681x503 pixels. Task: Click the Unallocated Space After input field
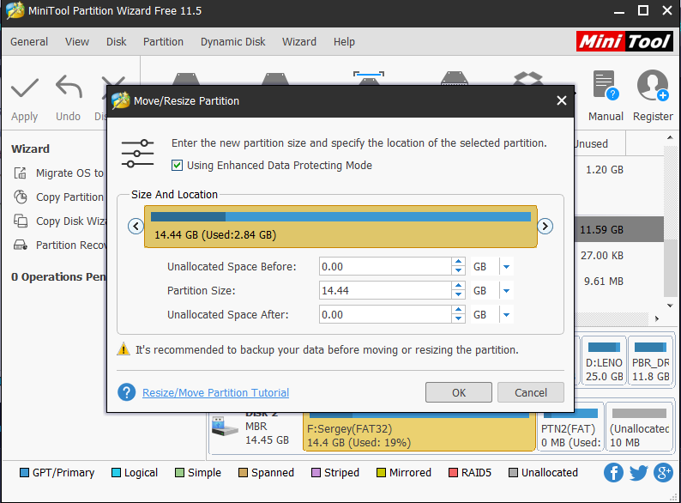pos(385,315)
